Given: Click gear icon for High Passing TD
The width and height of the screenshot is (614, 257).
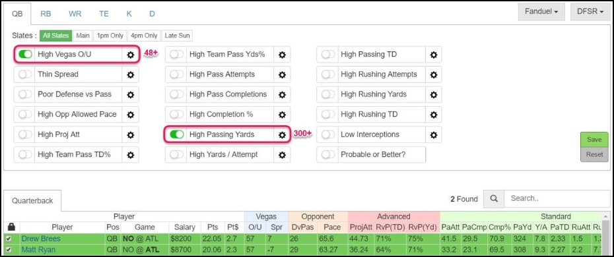Looking at the screenshot, I should 434,55.
